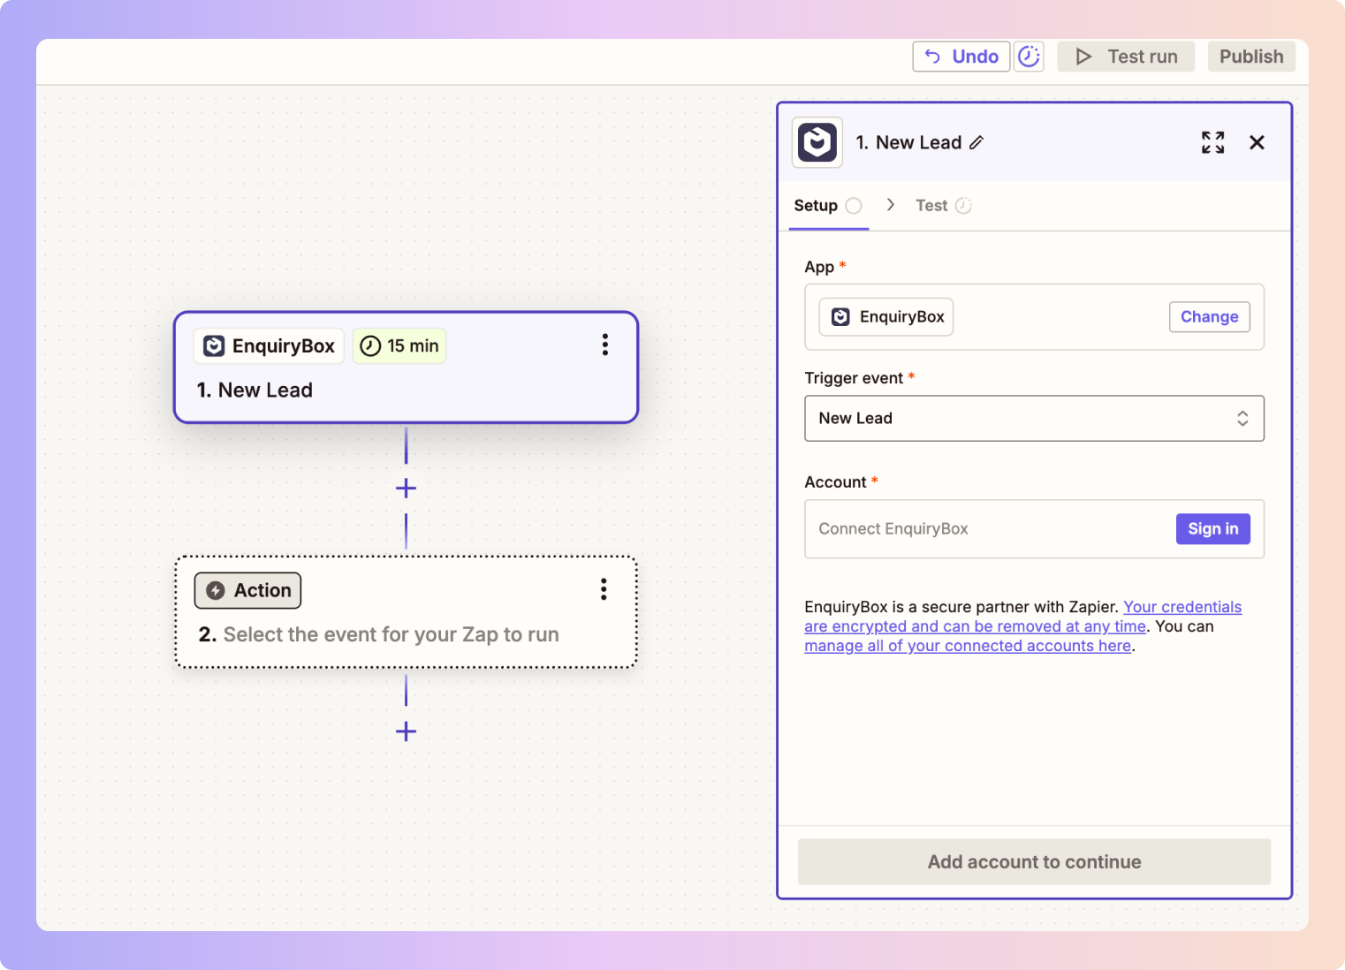Click the EnquiryBox label on trigger card
The width and height of the screenshot is (1345, 970).
(x=269, y=346)
